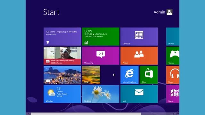Open the Bing tile
Image resolution: width=205 pixels, height=115 pixels.
click(91, 75)
